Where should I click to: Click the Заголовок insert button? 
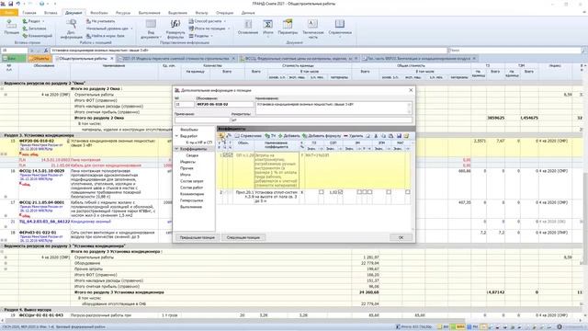click(x=35, y=29)
